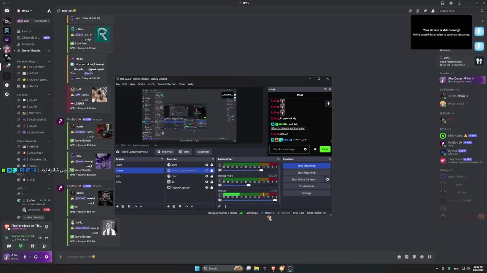Screen dimensions: 487x273
Task: Move the selected scene down
Action: pos(141,206)
